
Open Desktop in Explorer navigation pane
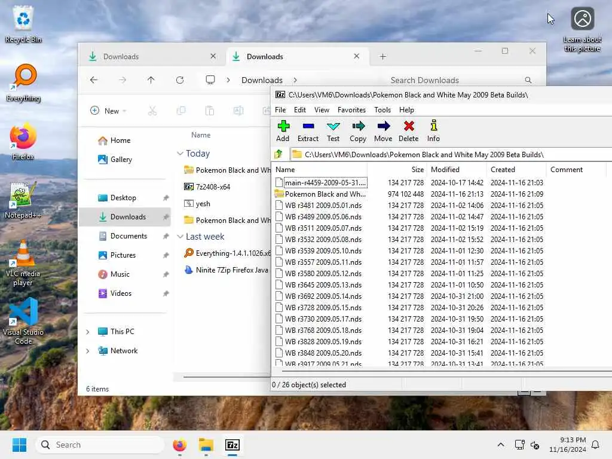(125, 198)
